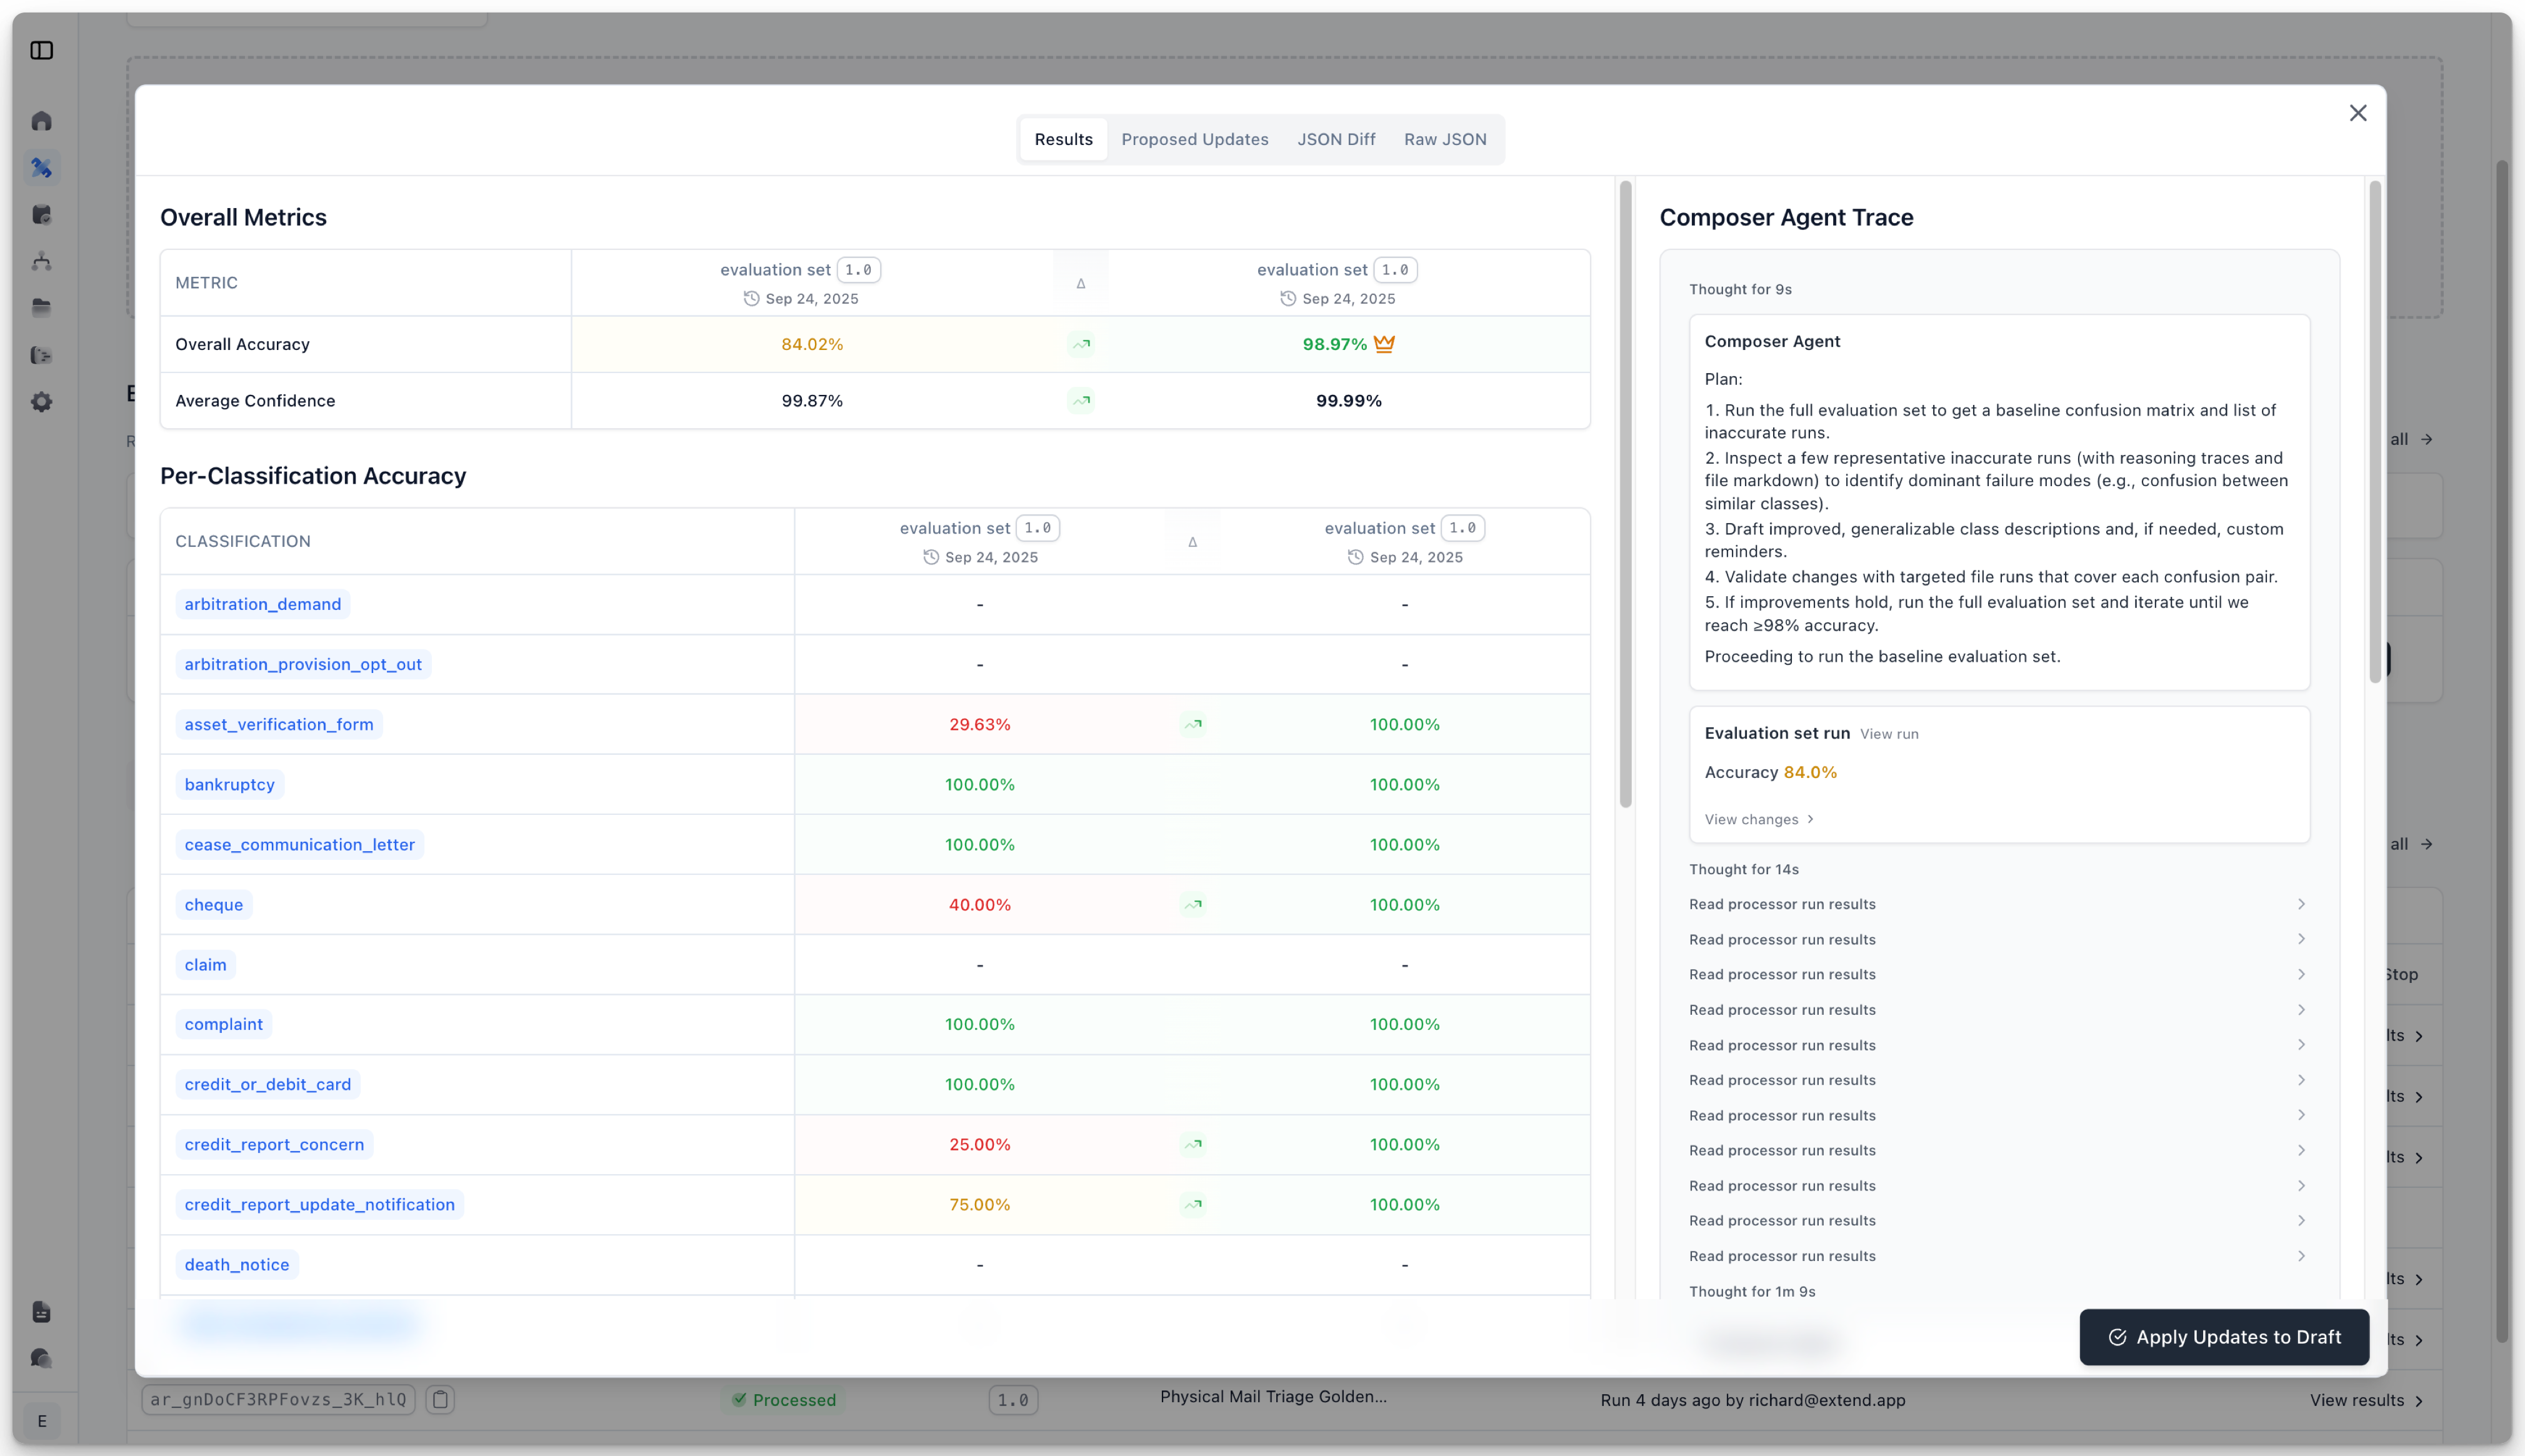Open the logs panel icon in sidebar
This screenshot has width=2525, height=1456.
tap(42, 355)
